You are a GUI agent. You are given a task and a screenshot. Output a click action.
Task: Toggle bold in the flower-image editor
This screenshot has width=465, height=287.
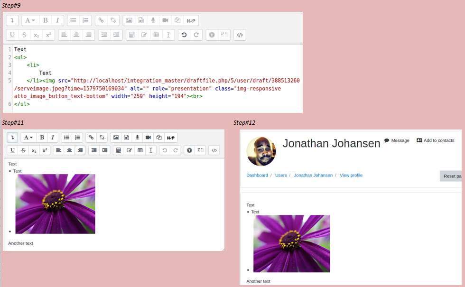pyautogui.click(x=42, y=138)
